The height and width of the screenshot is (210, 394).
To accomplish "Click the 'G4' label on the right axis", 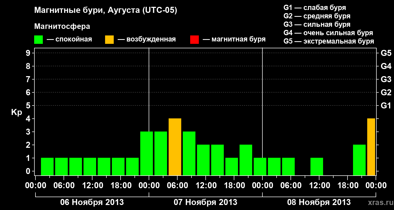I will (386, 66).
